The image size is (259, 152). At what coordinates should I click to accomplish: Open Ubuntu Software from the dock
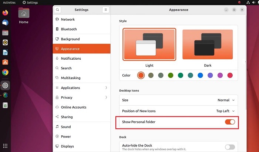pyautogui.click(x=5, y=62)
